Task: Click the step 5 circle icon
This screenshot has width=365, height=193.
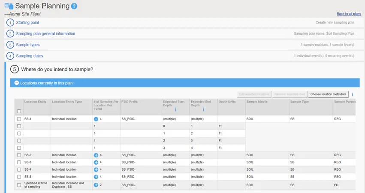Action: (15, 69)
